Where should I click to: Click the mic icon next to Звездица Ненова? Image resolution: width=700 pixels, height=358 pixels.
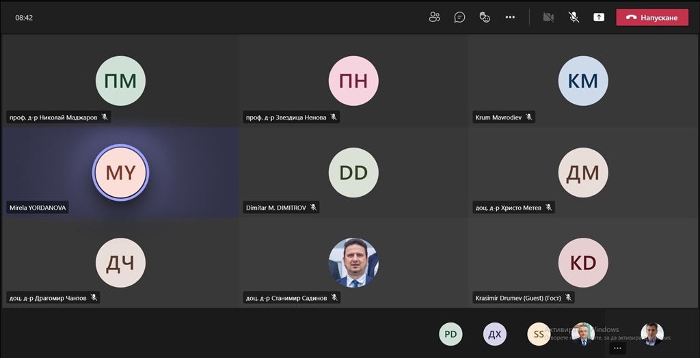[334, 118]
